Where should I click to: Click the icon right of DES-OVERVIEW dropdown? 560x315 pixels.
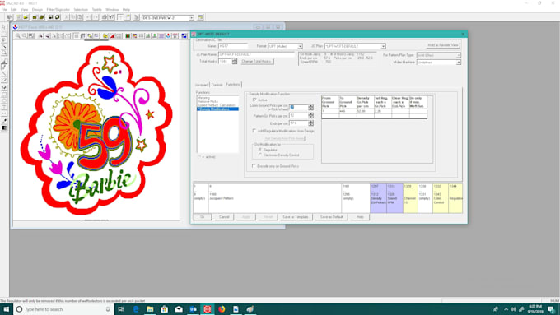pos(200,17)
